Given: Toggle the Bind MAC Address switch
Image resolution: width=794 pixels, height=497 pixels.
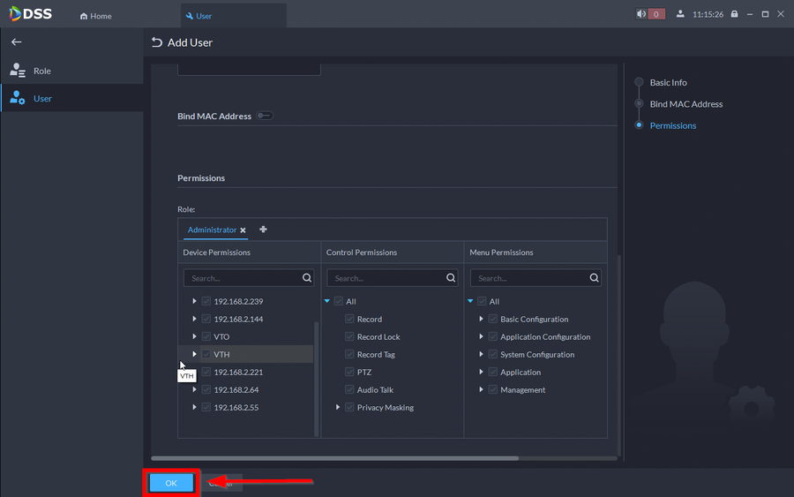Looking at the screenshot, I should coord(264,116).
